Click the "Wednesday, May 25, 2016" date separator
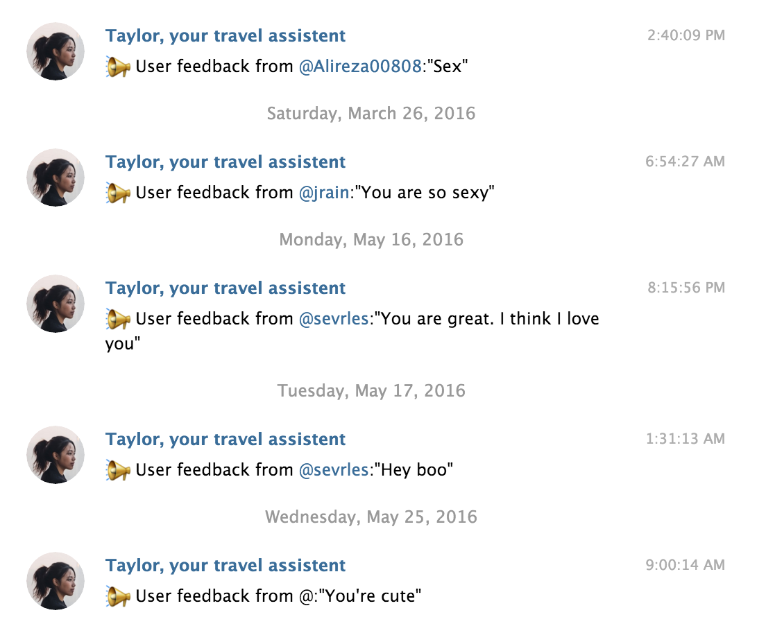The width and height of the screenshot is (766, 642). click(372, 517)
